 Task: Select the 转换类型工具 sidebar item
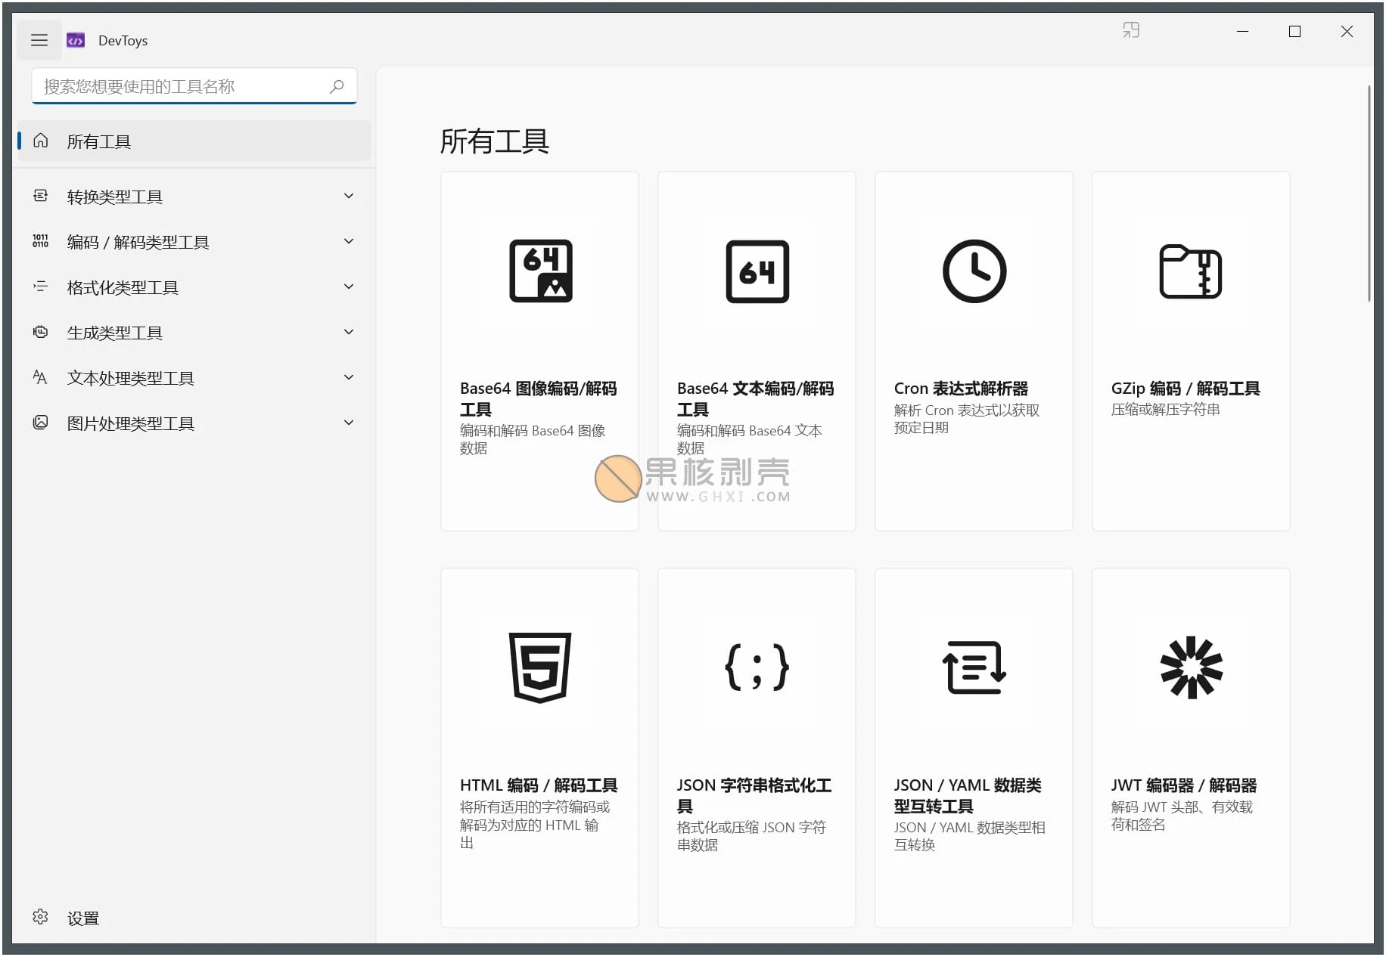tap(194, 197)
